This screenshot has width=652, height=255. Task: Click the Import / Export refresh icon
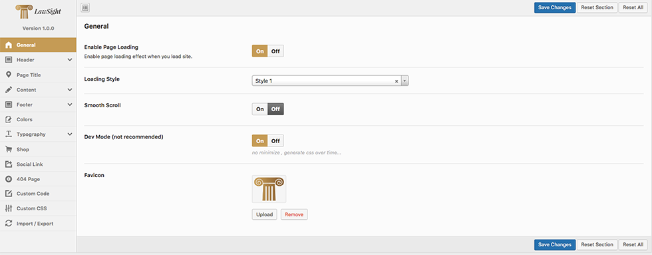(8, 224)
